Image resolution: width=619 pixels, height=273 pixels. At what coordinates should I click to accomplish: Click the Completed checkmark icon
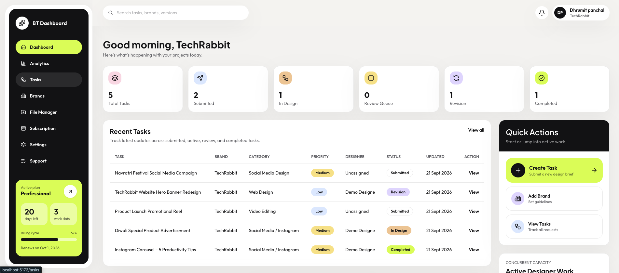[542, 78]
